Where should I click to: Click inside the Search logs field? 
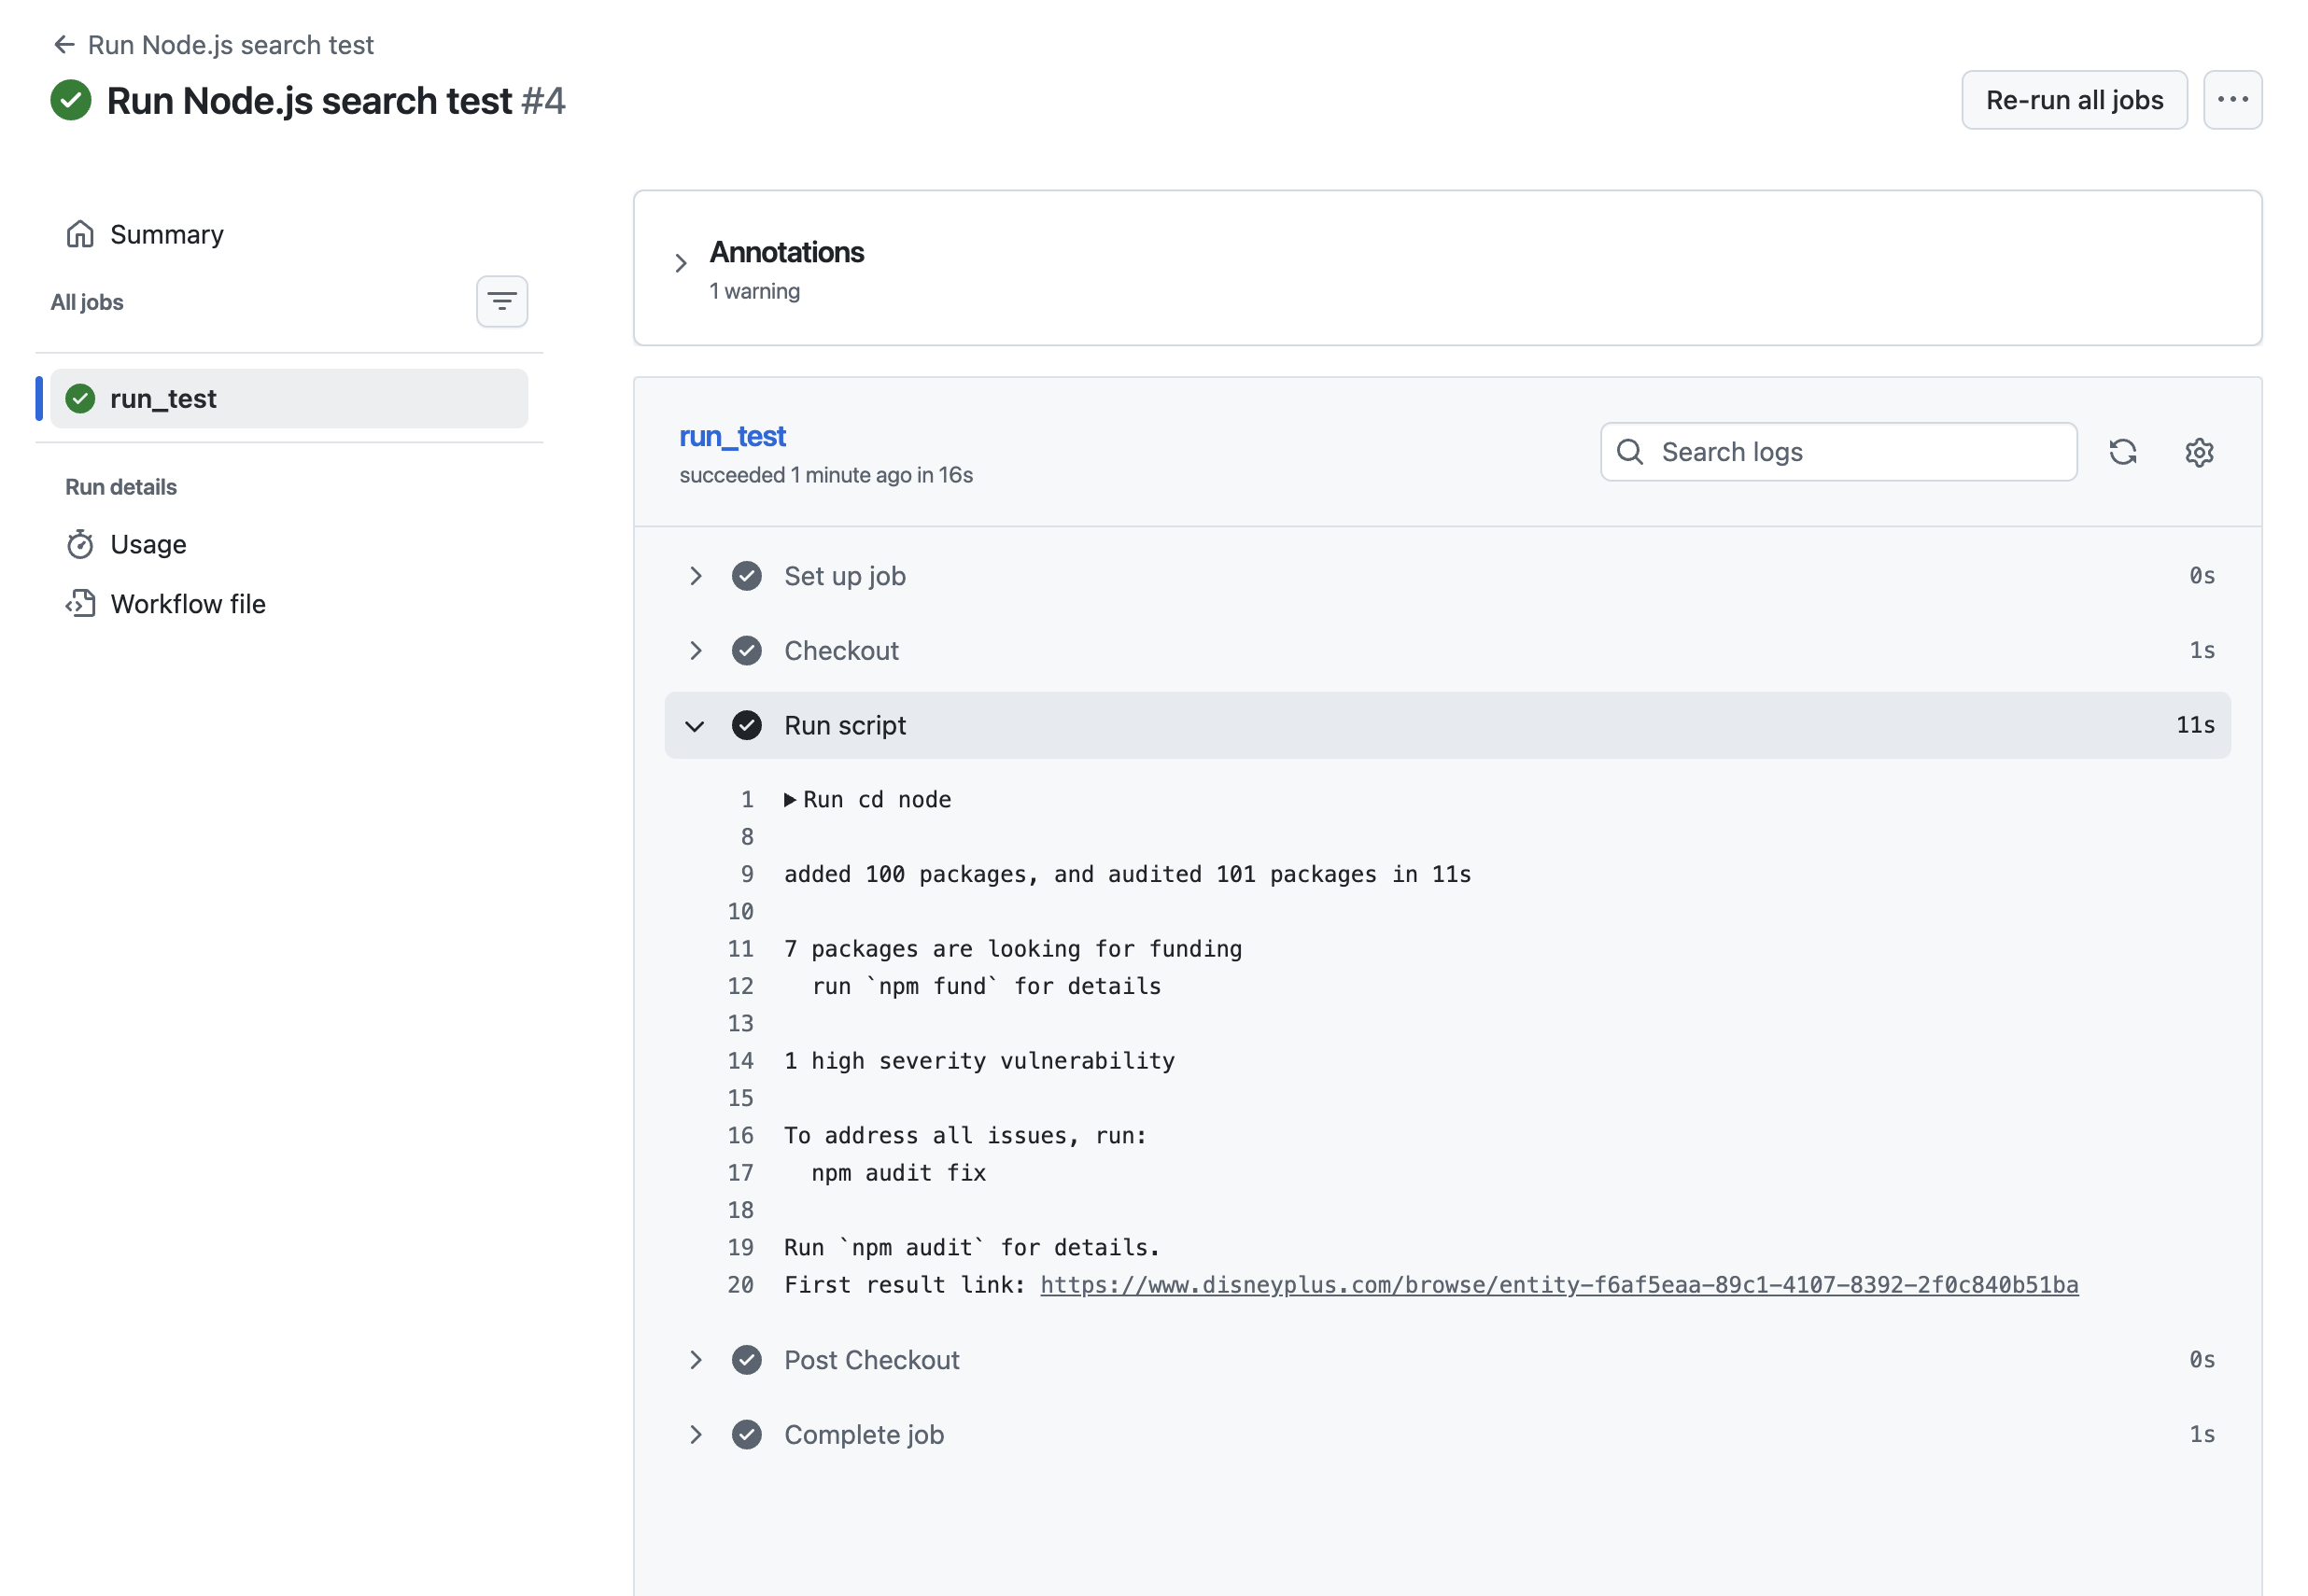1851,452
